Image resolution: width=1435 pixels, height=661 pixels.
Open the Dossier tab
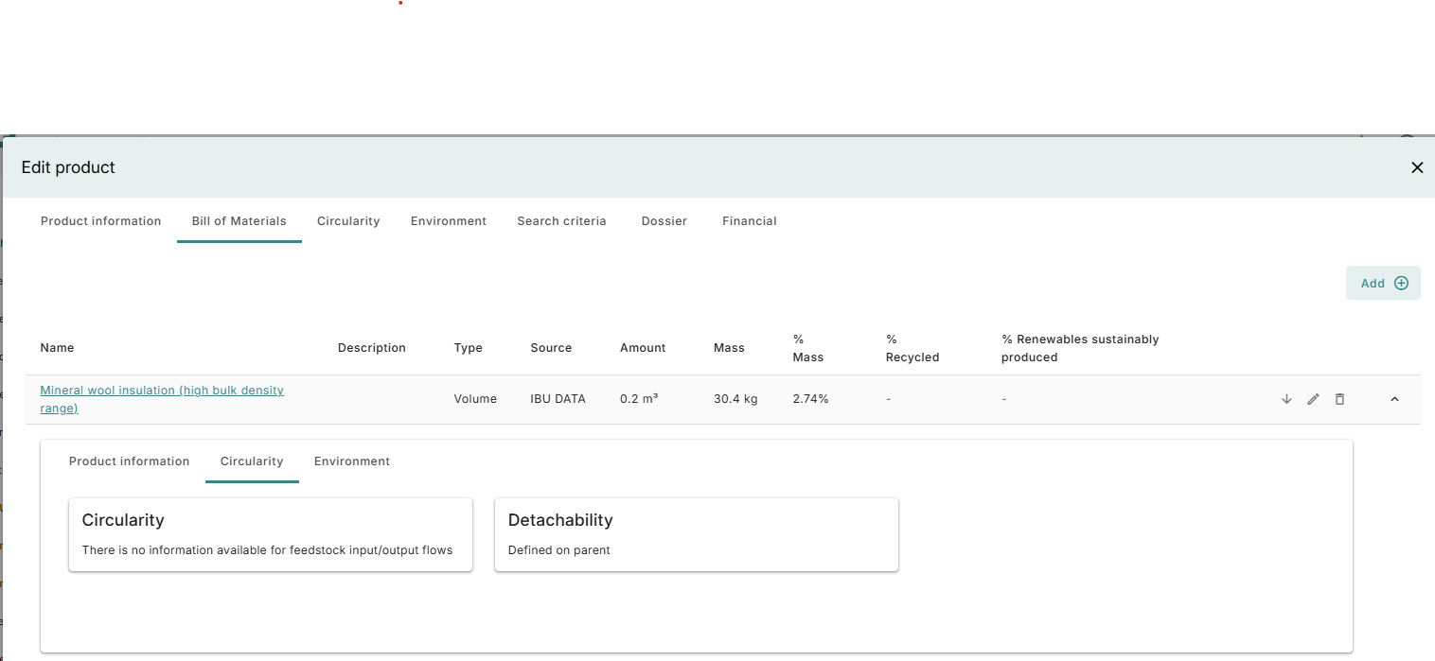tap(664, 221)
